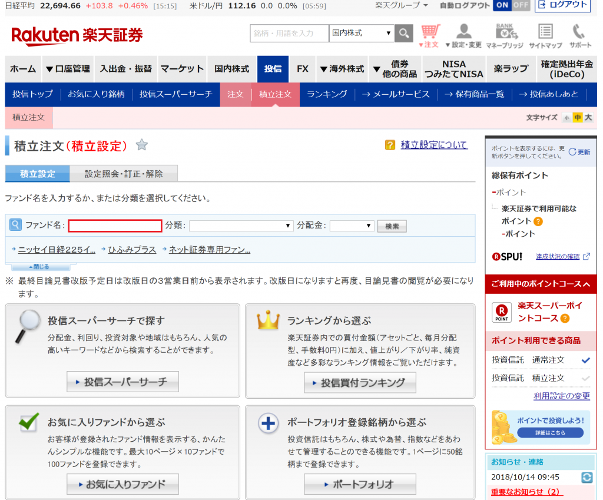Open the 国内株式 search category dropdown

(362, 33)
